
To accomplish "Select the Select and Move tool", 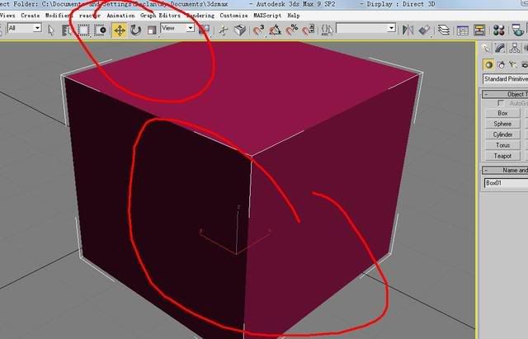I will coord(119,30).
